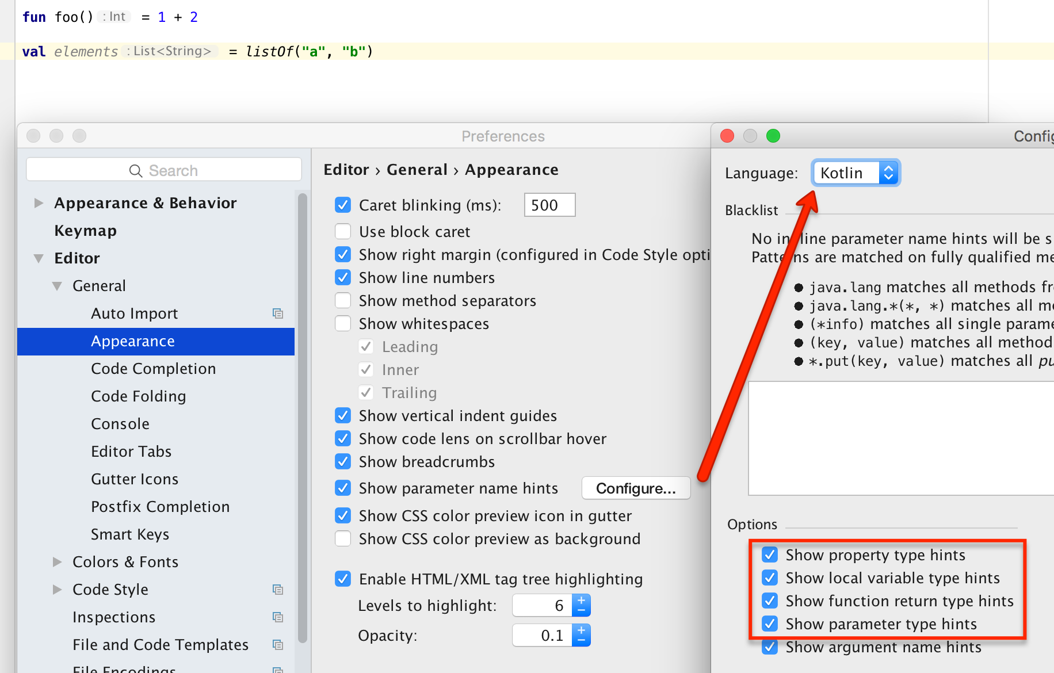Decrease Levels to highlight with the minus stepper
This screenshot has height=673, width=1054.
click(x=582, y=611)
